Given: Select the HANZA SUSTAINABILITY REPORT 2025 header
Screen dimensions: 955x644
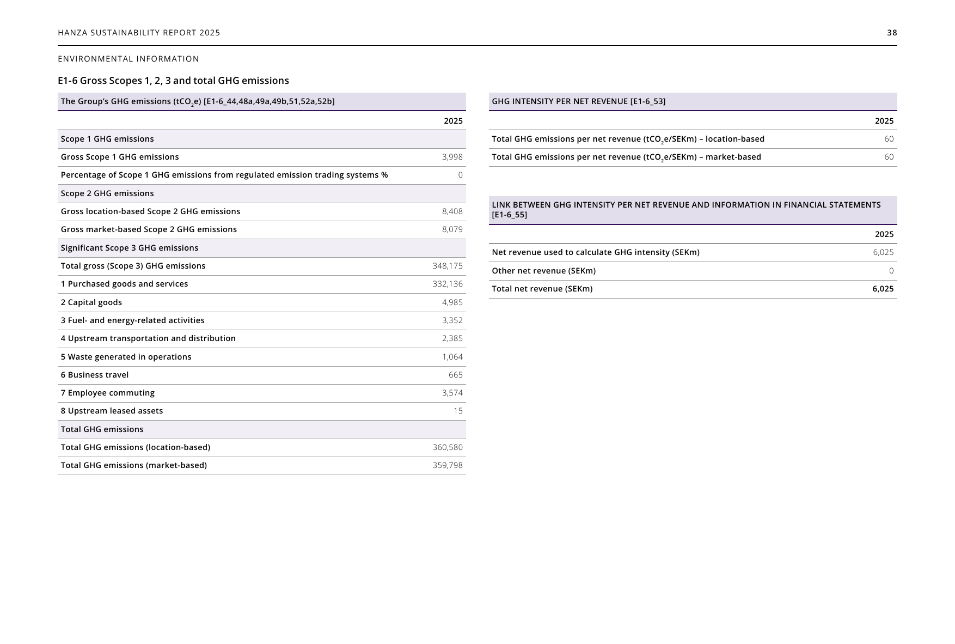Looking at the screenshot, I should tap(139, 33).
